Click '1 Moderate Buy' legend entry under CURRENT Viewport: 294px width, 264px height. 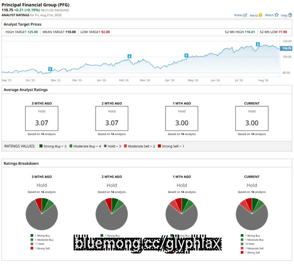(252, 240)
